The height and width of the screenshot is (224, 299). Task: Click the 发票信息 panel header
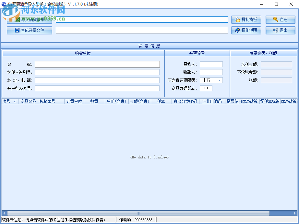click(x=149, y=46)
